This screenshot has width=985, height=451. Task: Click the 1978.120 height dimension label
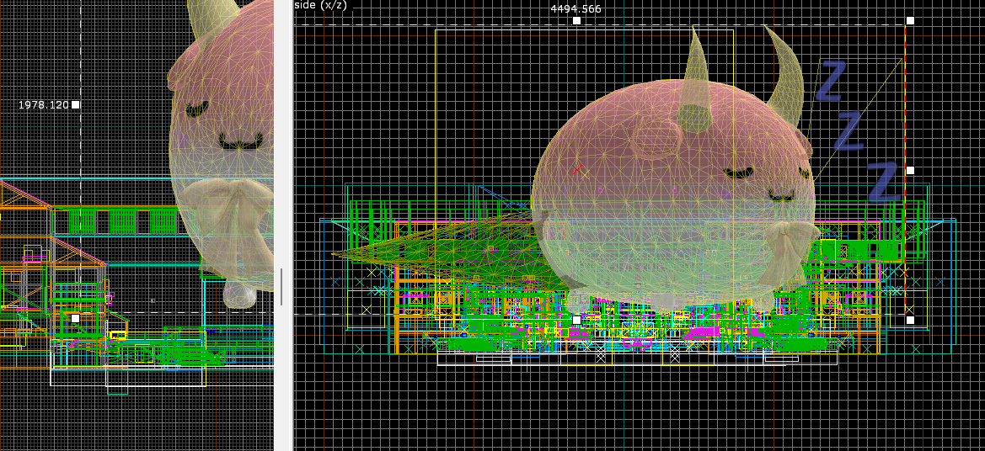click(43, 105)
